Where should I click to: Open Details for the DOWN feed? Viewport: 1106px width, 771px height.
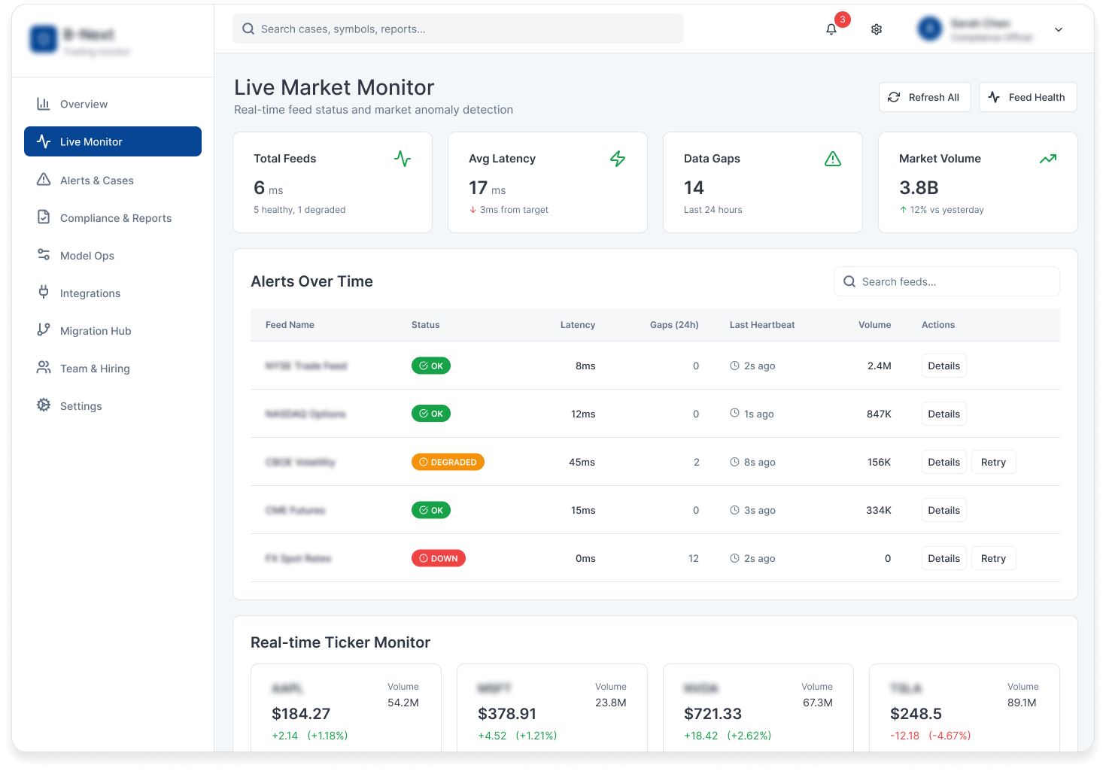pos(943,558)
